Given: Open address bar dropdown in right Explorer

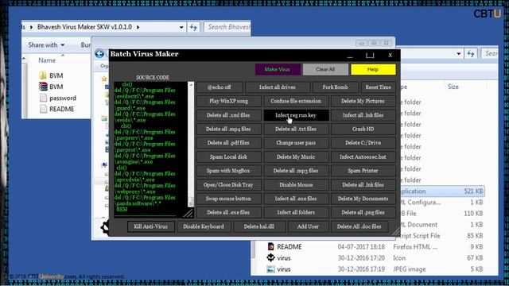Looking at the screenshot, I should click(458, 54).
